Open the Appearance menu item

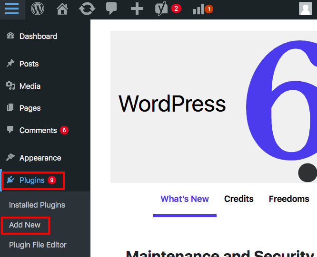(40, 158)
